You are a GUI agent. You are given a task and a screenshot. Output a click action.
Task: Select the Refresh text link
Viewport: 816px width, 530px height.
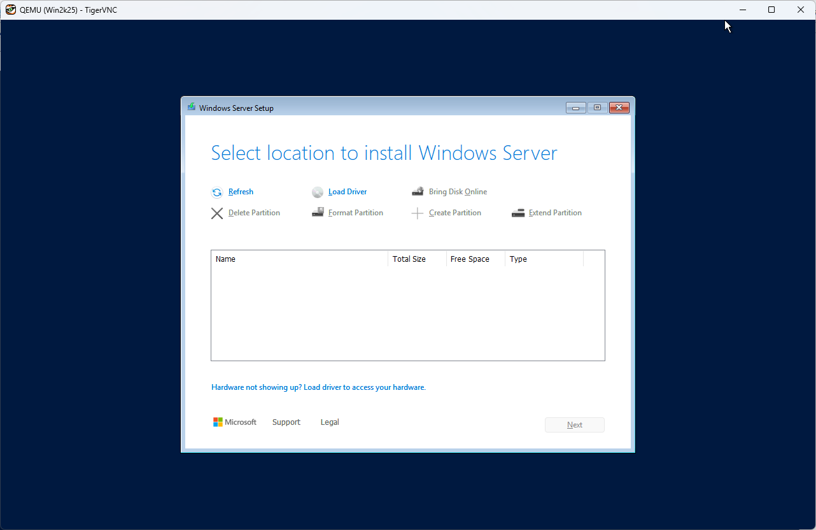[241, 192]
